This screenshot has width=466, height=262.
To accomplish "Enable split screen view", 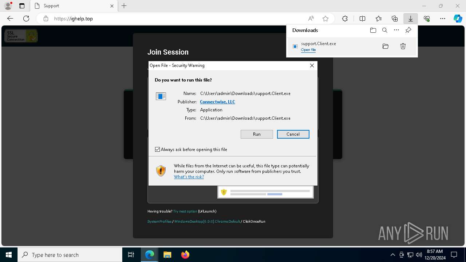I will [363, 19].
